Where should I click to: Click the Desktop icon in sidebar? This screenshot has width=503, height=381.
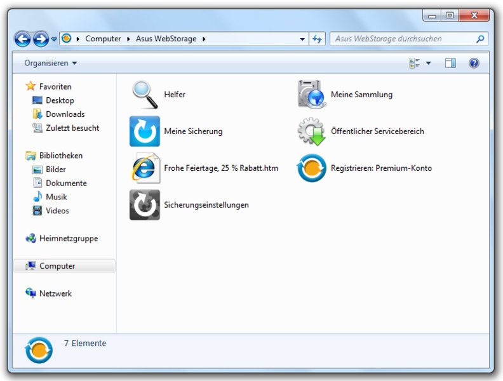37,100
